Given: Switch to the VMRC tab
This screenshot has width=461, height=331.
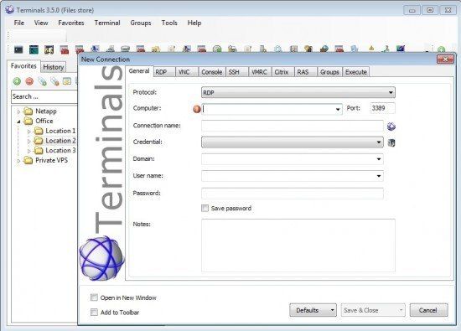Looking at the screenshot, I should [260, 72].
